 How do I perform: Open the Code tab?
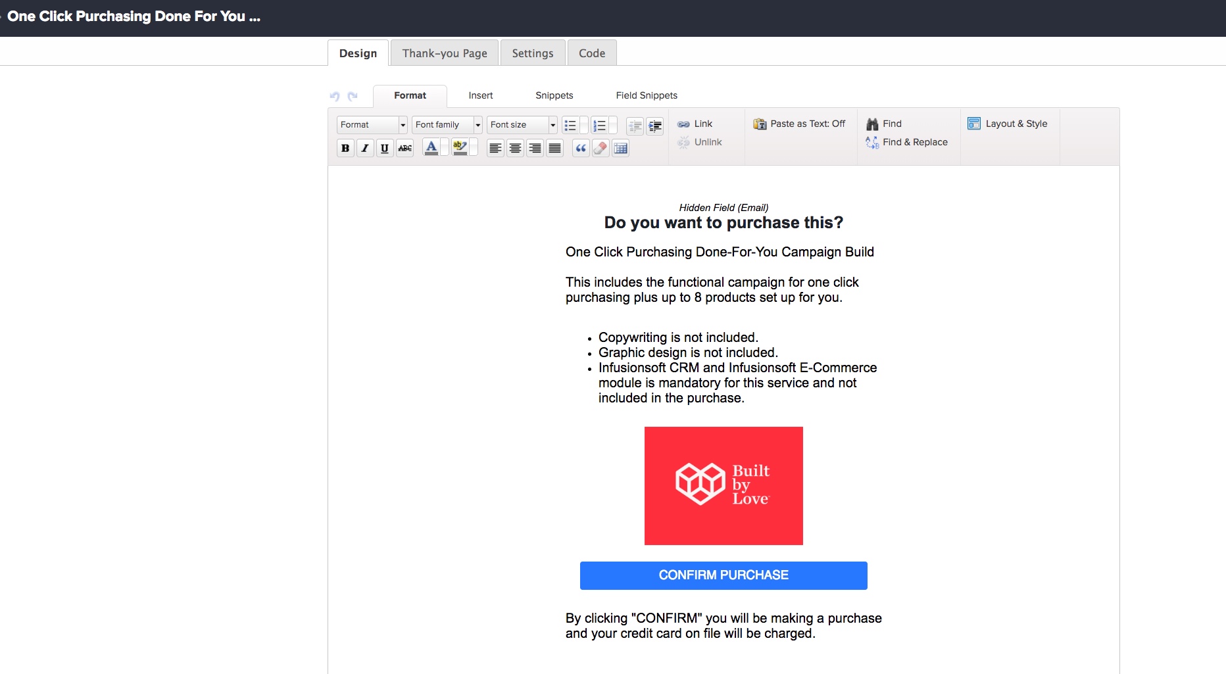(x=591, y=53)
